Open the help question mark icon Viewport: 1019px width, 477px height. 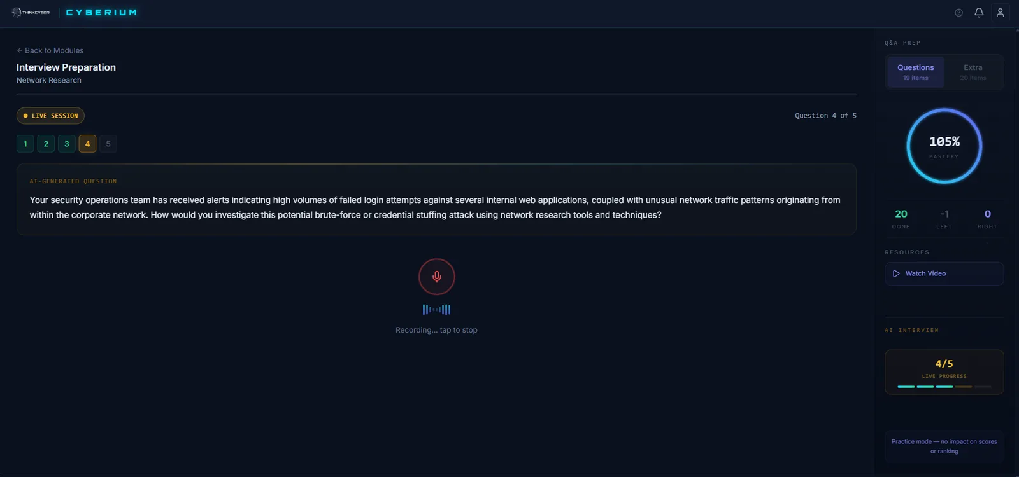[x=958, y=13]
